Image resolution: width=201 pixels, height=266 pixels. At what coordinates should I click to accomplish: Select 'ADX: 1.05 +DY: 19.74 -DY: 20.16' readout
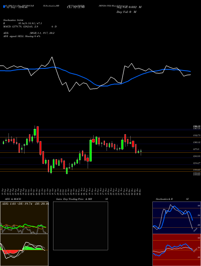pyautogui.click(x=25, y=204)
